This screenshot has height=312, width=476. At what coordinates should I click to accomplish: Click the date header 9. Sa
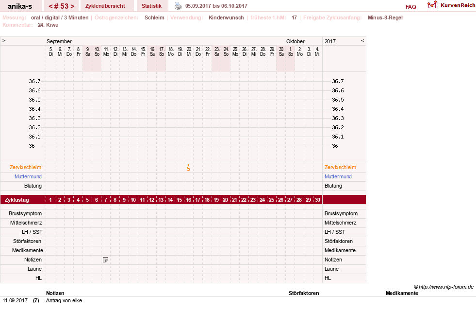(x=87, y=52)
